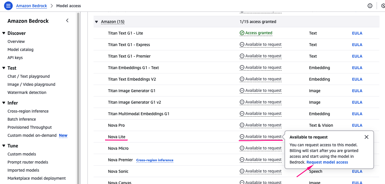Screen dimensions: 385x184
Task: Click the Request model access link
Action: [x=327, y=162]
